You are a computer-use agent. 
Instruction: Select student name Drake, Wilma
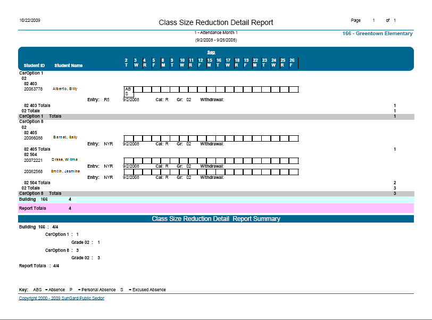64,159
